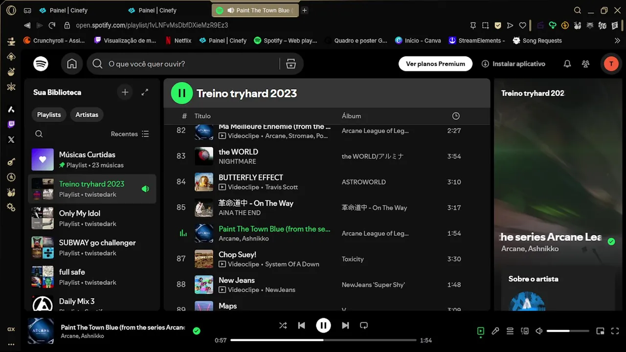Open Travis Scott artist link
The height and width of the screenshot is (352, 626).
pyautogui.click(x=282, y=187)
